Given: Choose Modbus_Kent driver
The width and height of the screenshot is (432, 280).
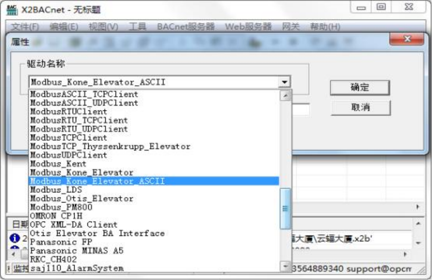Looking at the screenshot, I should pyautogui.click(x=154, y=164).
